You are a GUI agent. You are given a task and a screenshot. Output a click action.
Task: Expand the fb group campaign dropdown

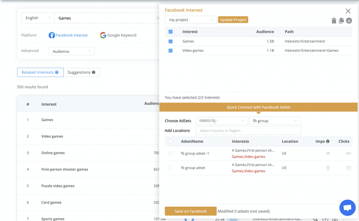275,121
